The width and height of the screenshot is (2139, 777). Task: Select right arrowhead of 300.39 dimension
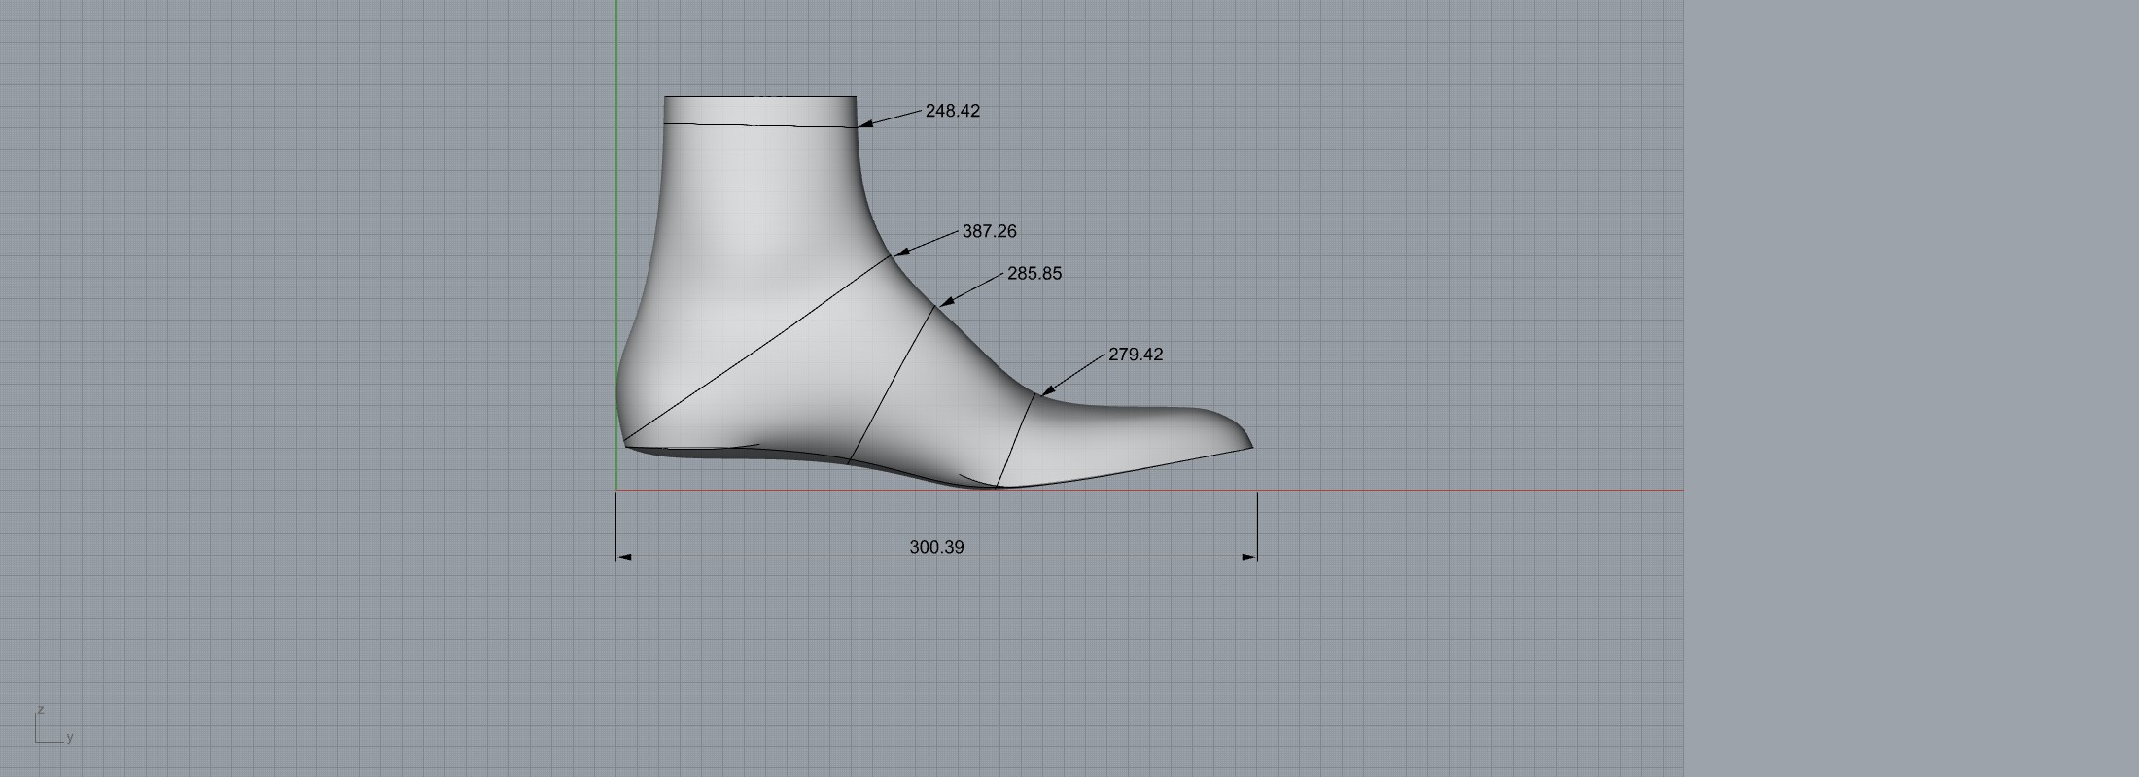click(1250, 557)
